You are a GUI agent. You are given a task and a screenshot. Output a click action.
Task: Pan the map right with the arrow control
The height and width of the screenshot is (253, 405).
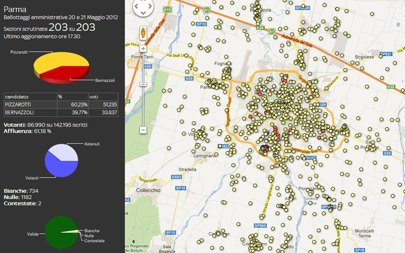tap(150, 7)
